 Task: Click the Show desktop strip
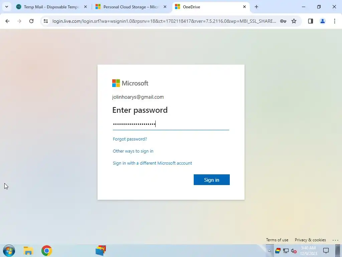pos(338,250)
